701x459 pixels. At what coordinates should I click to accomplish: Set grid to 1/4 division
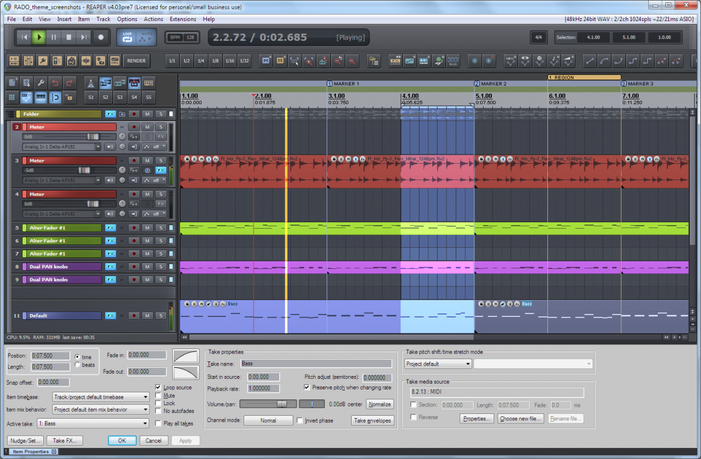click(x=201, y=61)
